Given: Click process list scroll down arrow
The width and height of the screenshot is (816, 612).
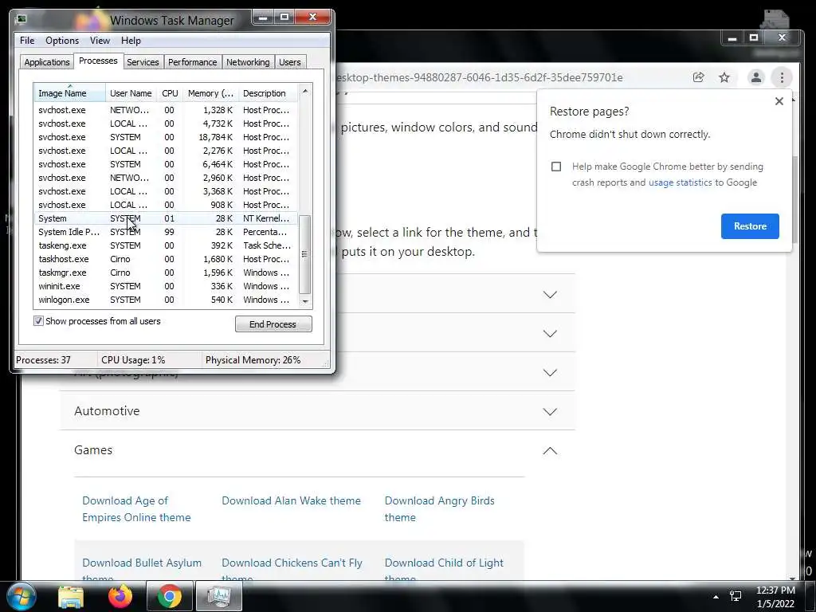Looking at the screenshot, I should click(x=305, y=301).
